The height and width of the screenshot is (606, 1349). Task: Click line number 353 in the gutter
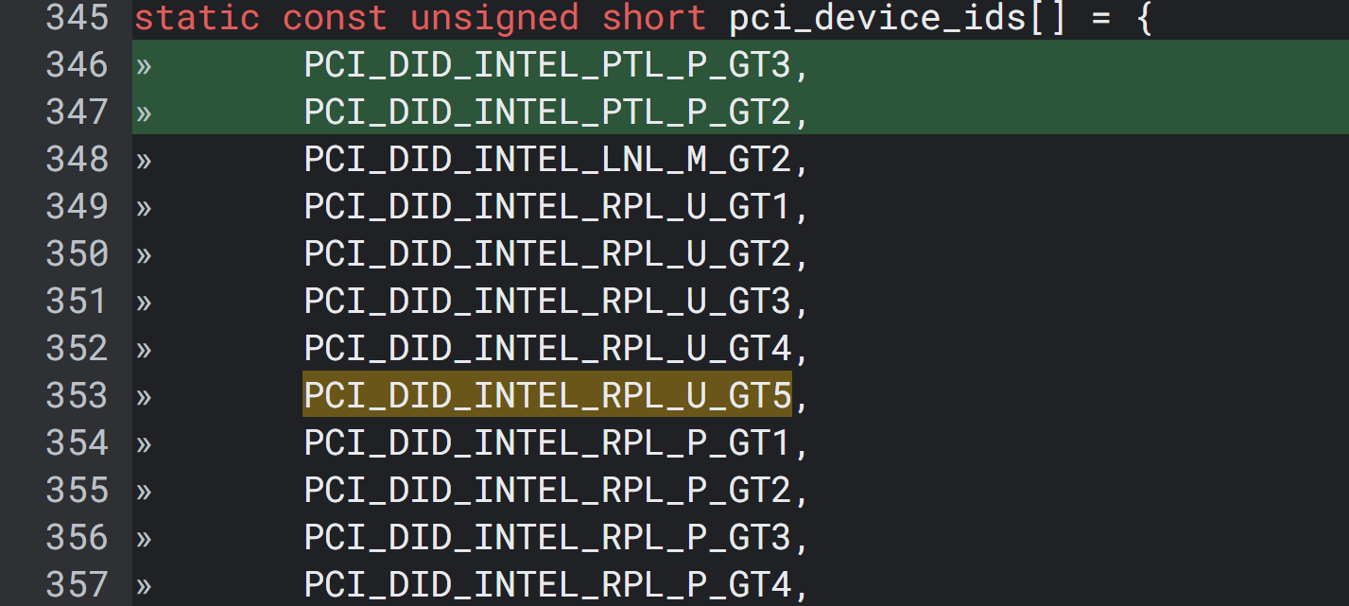coord(78,396)
